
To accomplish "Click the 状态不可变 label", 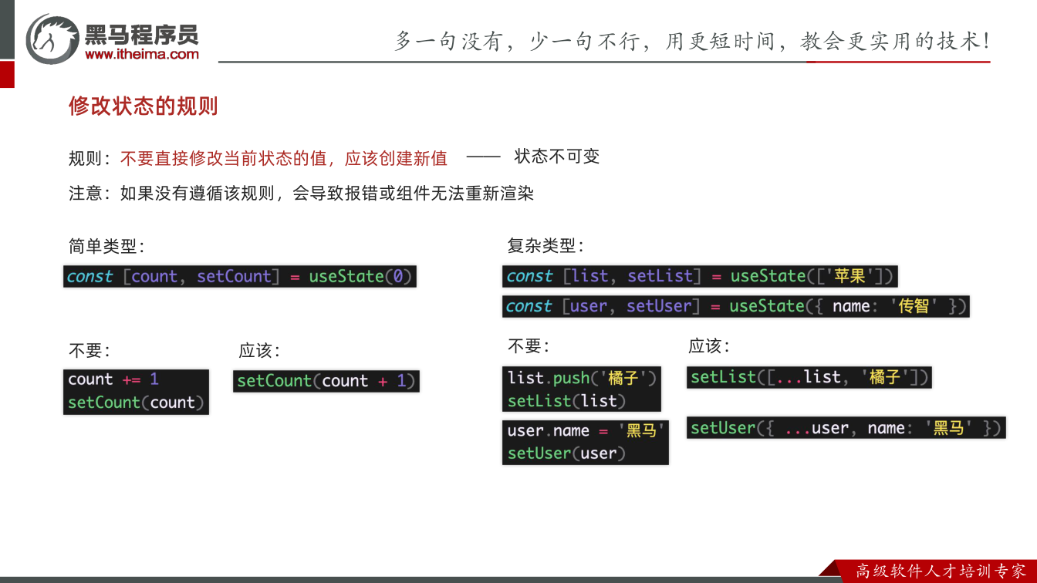I will coord(557,157).
